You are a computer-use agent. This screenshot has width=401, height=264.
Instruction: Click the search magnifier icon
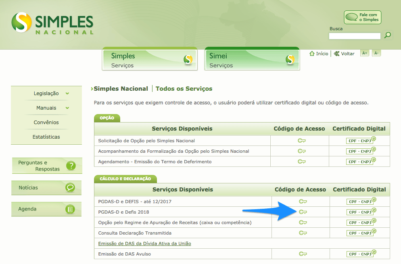click(387, 35)
